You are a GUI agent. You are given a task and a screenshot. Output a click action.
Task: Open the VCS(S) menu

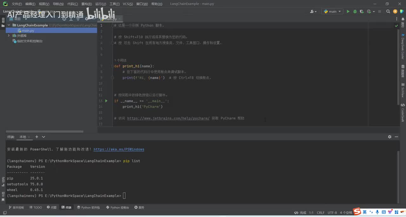pos(128,4)
